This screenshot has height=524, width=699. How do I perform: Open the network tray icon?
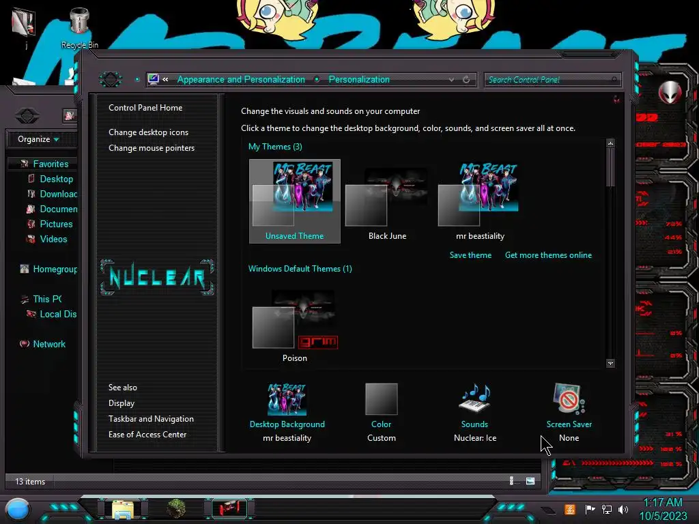click(607, 509)
